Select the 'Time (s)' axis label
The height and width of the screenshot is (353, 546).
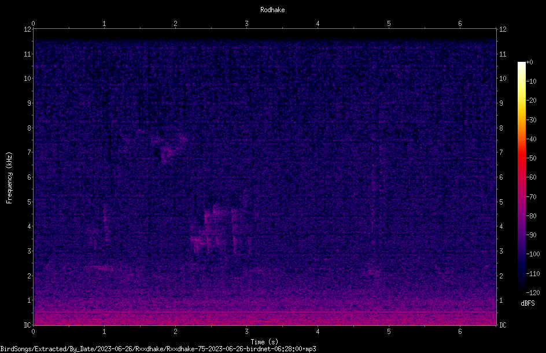point(264,342)
